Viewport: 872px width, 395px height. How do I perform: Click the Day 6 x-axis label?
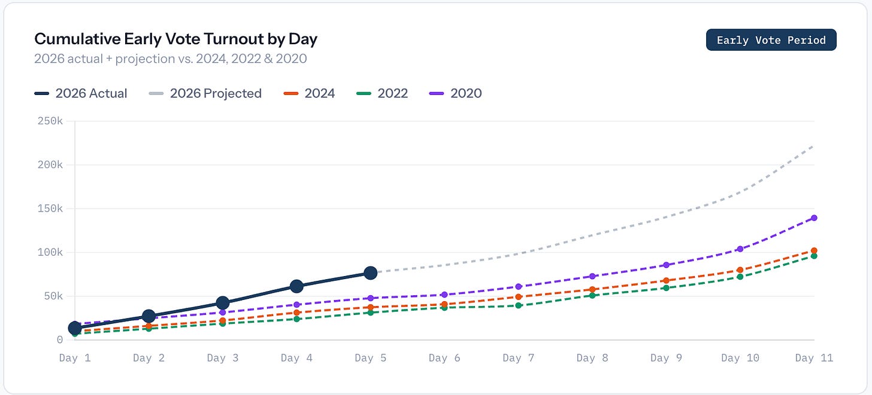[444, 358]
